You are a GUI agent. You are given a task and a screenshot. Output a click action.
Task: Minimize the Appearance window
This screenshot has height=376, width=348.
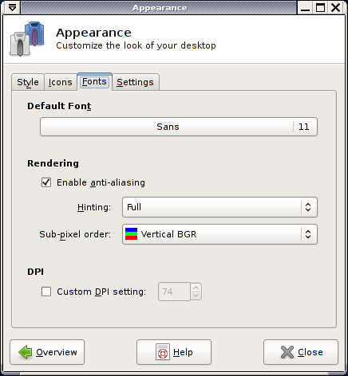tap(305, 7)
